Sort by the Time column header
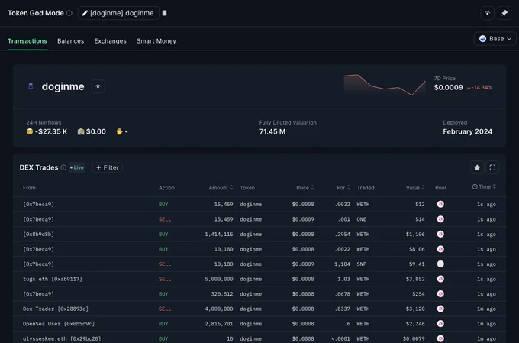 (484, 187)
